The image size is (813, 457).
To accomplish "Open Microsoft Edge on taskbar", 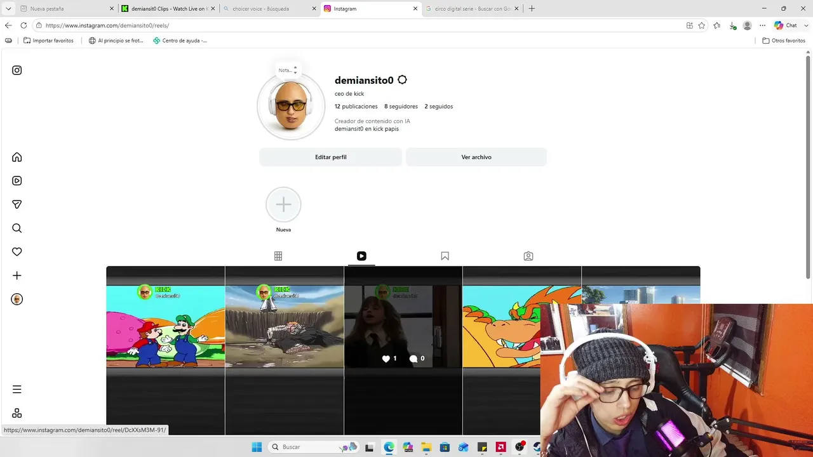I will [x=389, y=447].
